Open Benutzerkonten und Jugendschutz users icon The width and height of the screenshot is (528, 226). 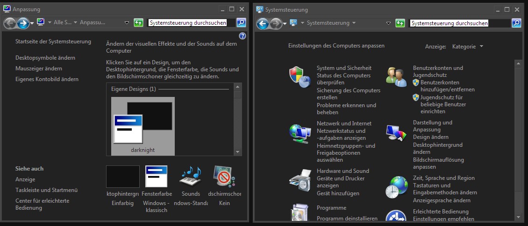(x=396, y=77)
